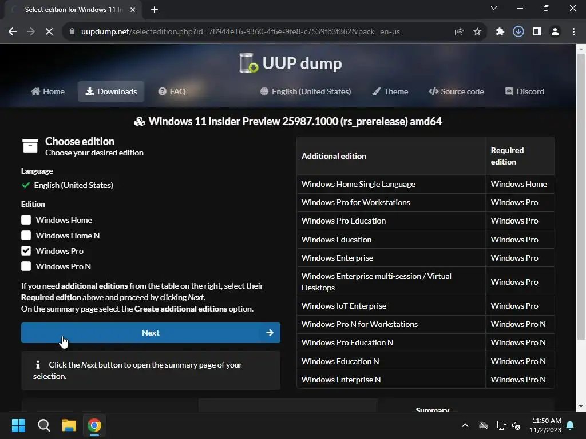Viewport: 586px width, 439px height.
Task: Open the FAQ page
Action: pyautogui.click(x=172, y=91)
